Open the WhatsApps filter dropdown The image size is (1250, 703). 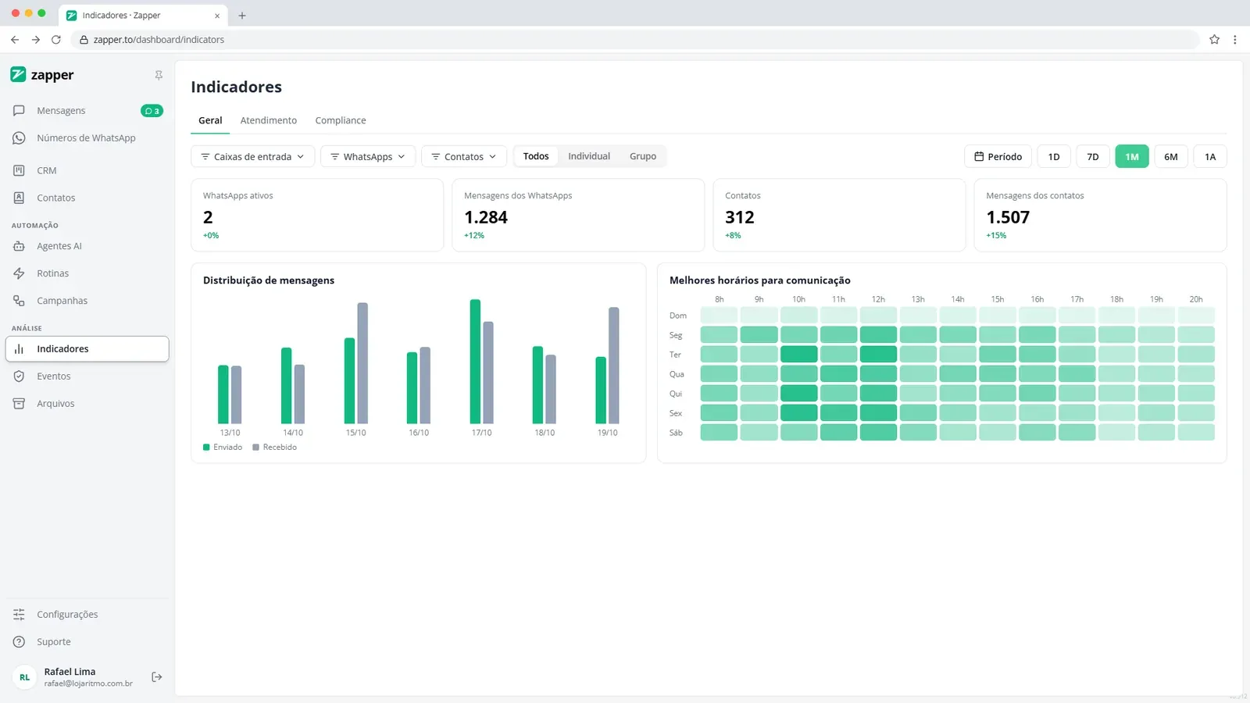[368, 157]
